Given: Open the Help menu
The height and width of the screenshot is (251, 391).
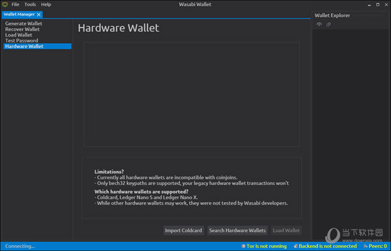Looking at the screenshot, I should [46, 5].
